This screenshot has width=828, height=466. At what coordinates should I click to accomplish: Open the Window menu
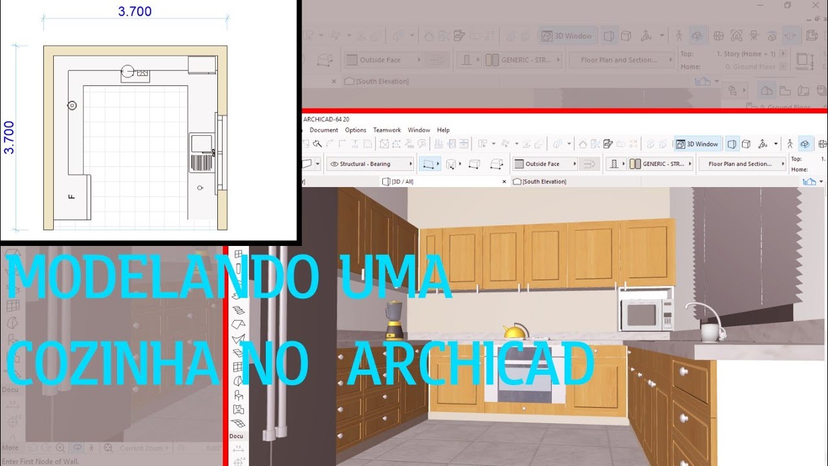click(419, 130)
